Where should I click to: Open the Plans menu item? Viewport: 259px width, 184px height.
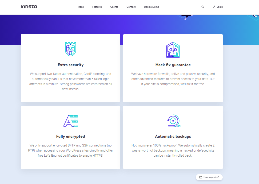pos(81,7)
